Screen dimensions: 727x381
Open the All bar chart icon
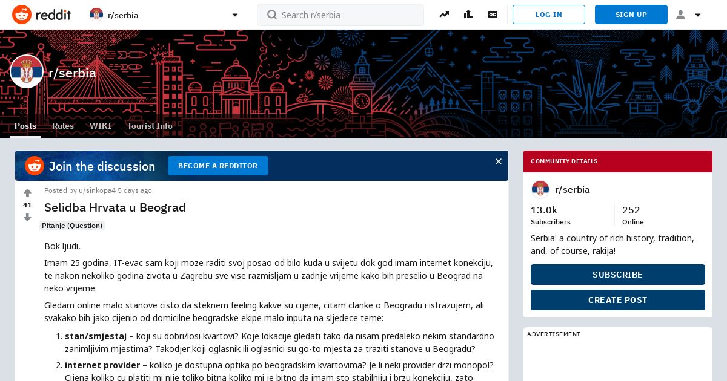(468, 15)
